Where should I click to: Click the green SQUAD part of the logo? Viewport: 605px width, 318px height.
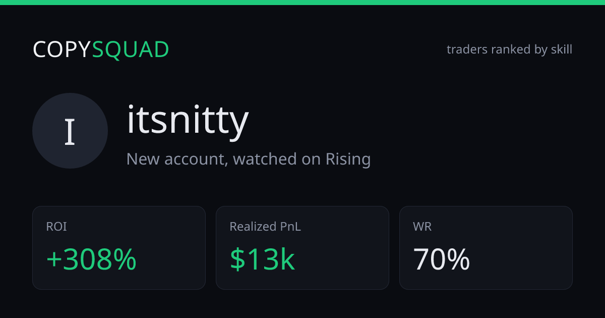[131, 49]
